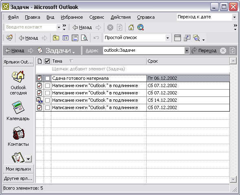Click the "Введите контакт" input field

click(31, 27)
